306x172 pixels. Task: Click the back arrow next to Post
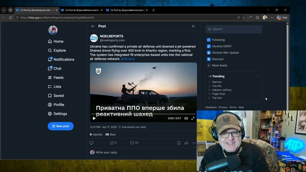click(93, 26)
